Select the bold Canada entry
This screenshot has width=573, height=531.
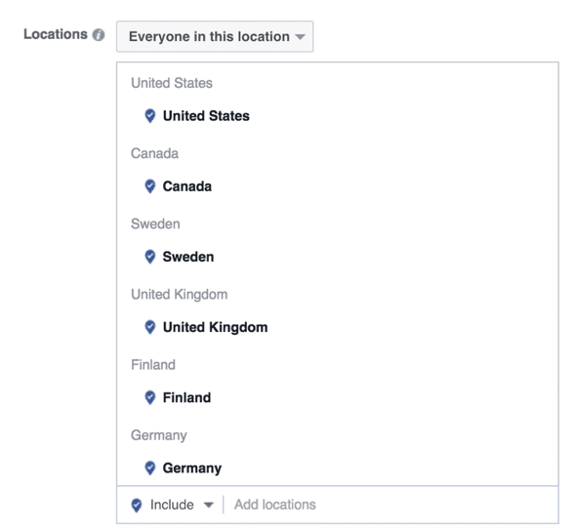click(187, 186)
